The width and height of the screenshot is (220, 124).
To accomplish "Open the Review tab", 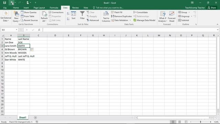I will pyautogui.click(x=76, y=8).
